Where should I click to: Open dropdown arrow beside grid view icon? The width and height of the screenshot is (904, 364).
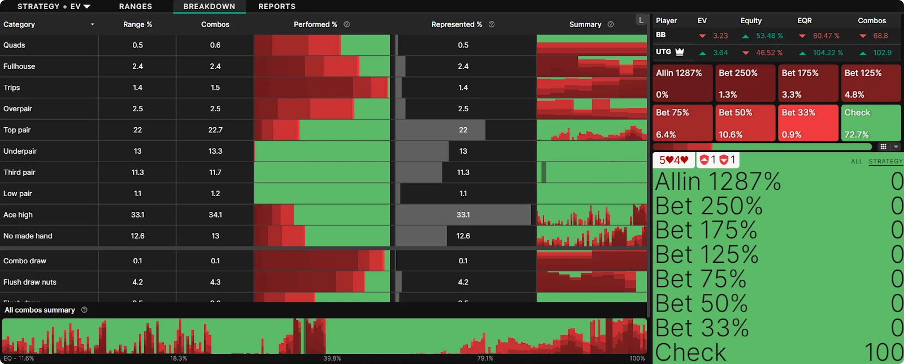click(896, 147)
